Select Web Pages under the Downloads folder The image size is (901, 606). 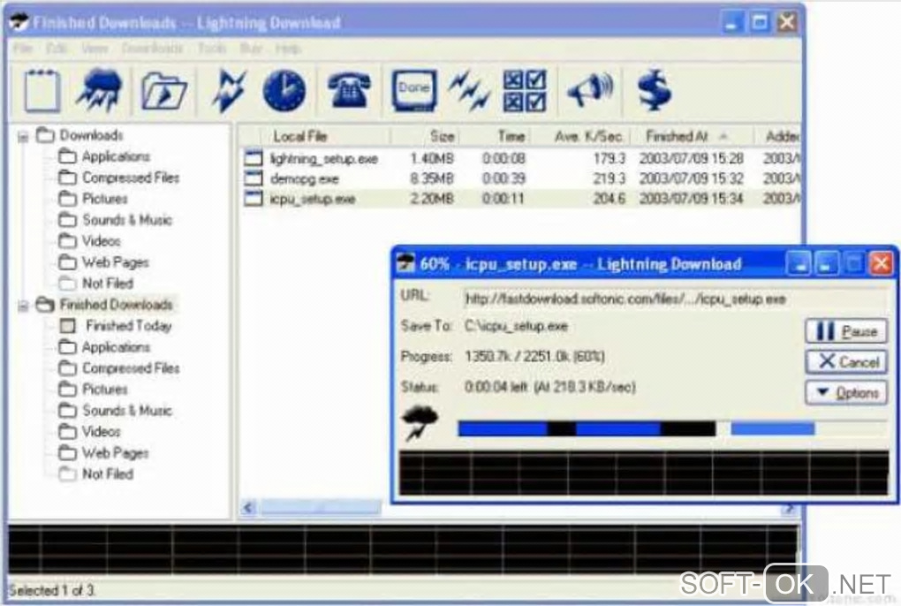click(x=103, y=262)
